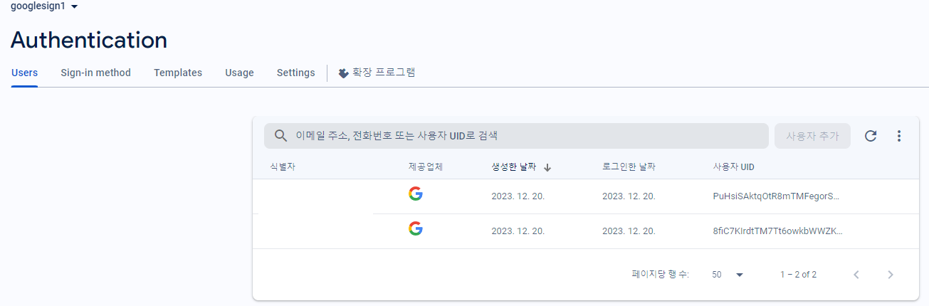
Task: Expand the rows per page dropdown showing 50
Action: coord(727,275)
